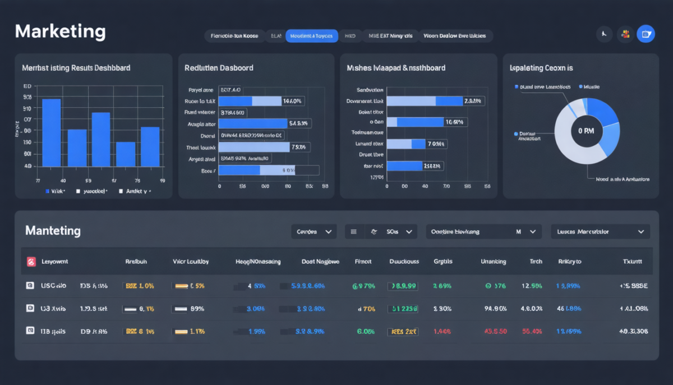Image resolution: width=673 pixels, height=385 pixels.
Task: Click the Vloon Dealow Ewe Uilcies button
Action: pyautogui.click(x=455, y=36)
